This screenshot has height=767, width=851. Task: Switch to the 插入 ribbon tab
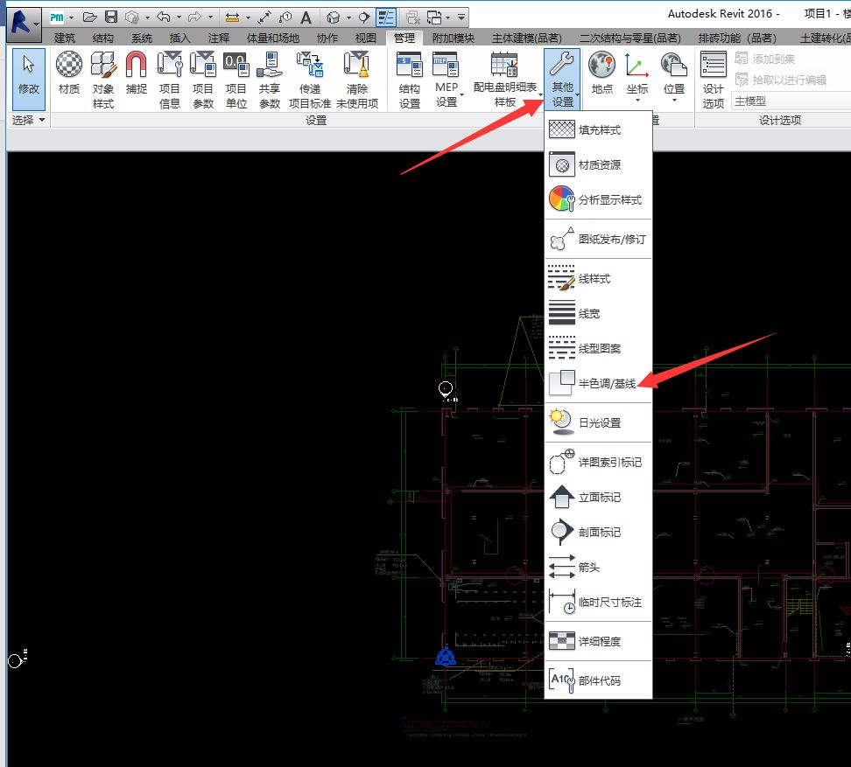point(180,38)
